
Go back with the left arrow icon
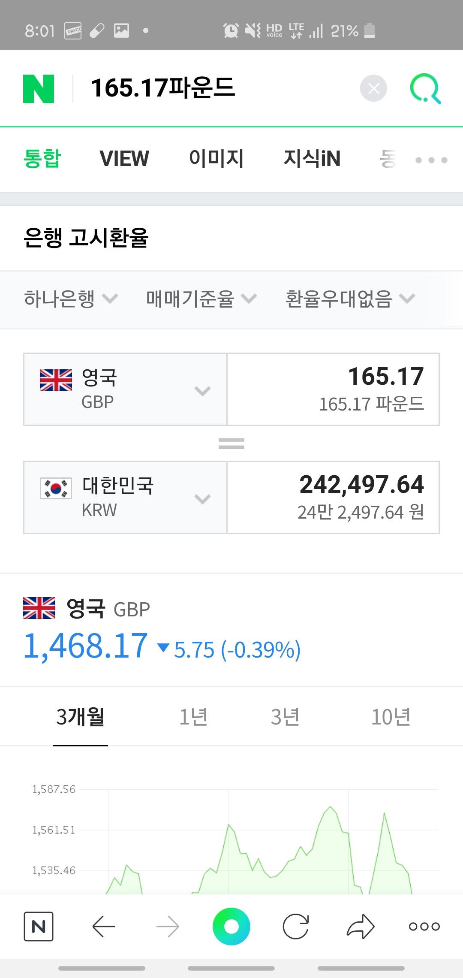coord(103,927)
